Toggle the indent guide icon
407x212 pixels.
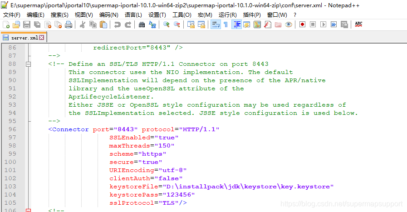click(236, 25)
